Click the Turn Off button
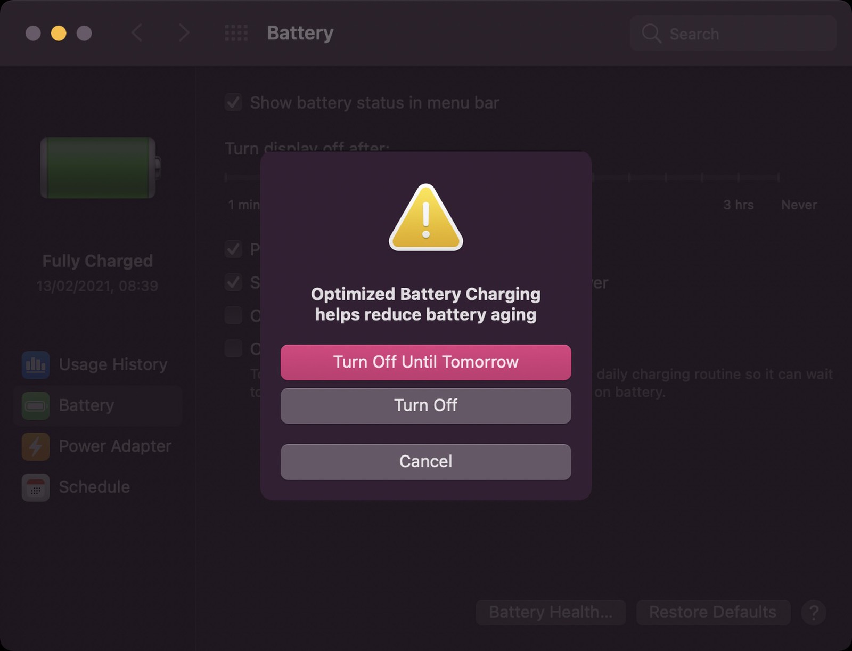Image resolution: width=852 pixels, height=651 pixels. (x=425, y=405)
